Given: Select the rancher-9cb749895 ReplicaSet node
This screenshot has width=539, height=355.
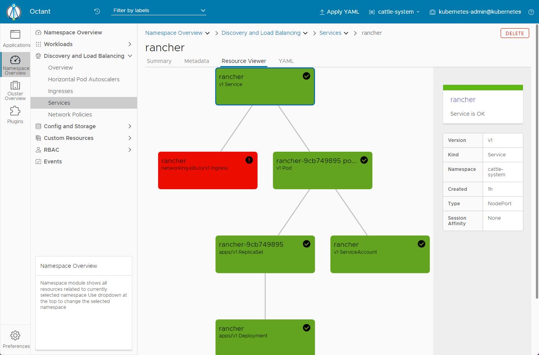Looking at the screenshot, I should tap(265, 254).
